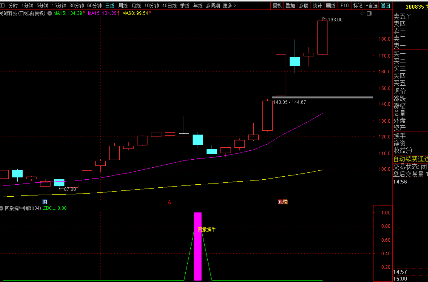Click the ¥ icon next to 卖五
The image size is (428, 282).
409,16
